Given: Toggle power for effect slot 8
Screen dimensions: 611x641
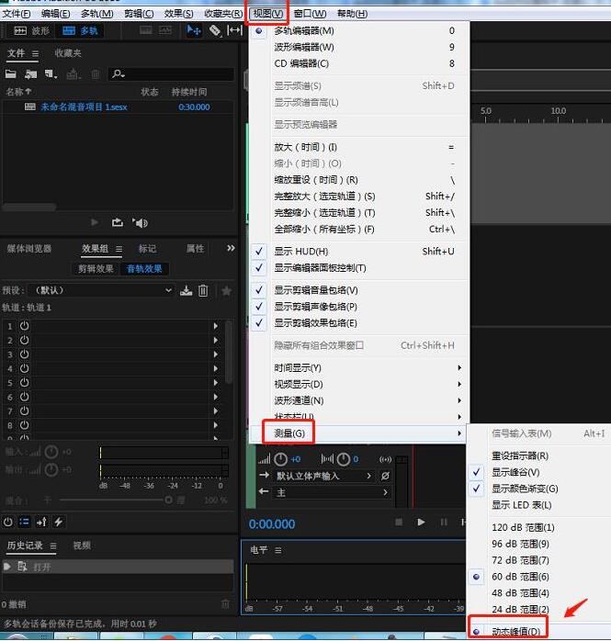Looking at the screenshot, I should click(25, 425).
